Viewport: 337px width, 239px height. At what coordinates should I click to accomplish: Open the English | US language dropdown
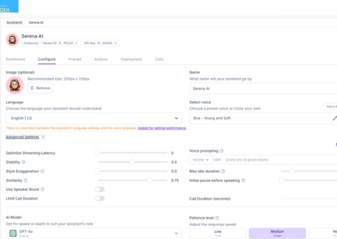click(93, 118)
